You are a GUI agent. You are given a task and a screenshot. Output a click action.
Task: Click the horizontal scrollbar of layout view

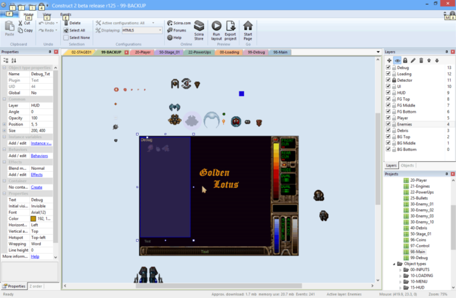point(218,286)
